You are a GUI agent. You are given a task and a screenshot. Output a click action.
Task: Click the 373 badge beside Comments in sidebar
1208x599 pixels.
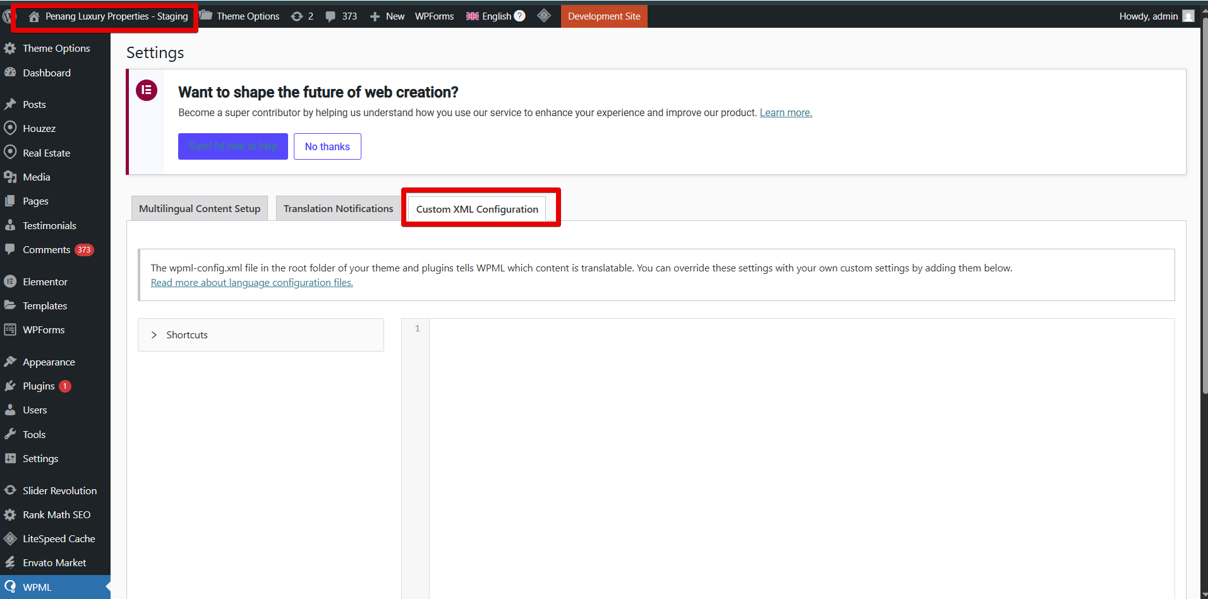pyautogui.click(x=84, y=250)
